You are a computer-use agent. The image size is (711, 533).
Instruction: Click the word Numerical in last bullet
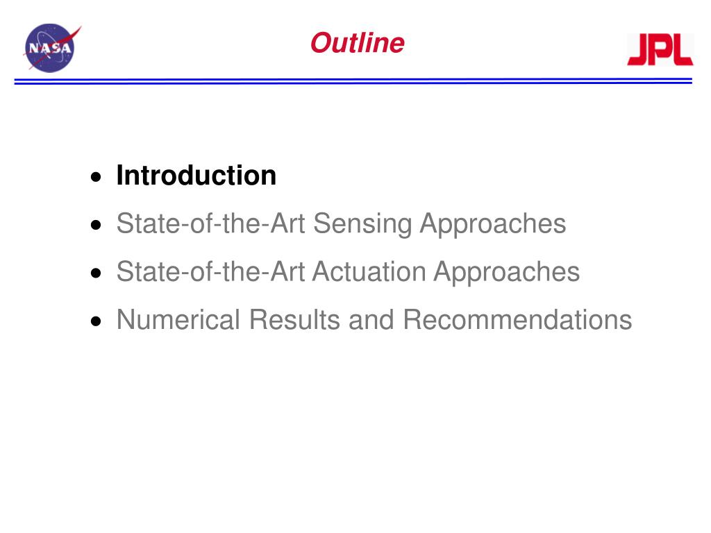click(178, 319)
